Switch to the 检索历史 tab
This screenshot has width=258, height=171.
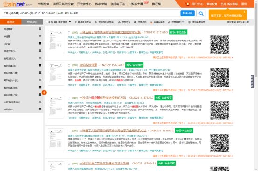(33, 22)
